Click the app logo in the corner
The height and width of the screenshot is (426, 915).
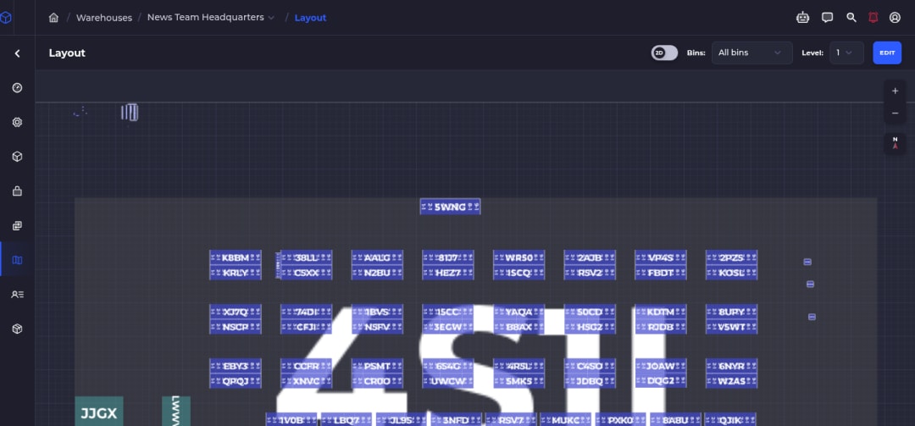6,18
